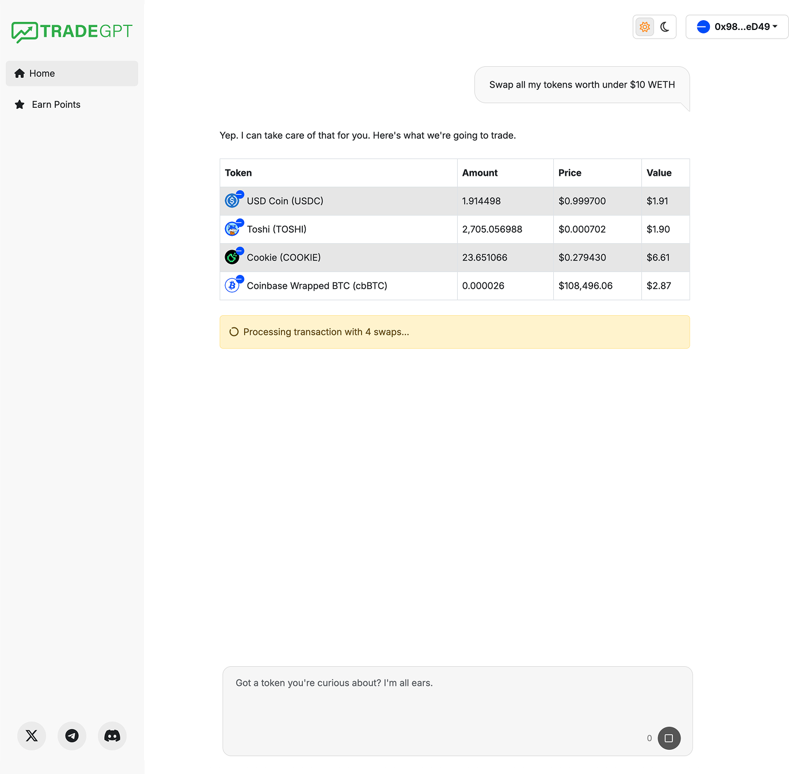Image resolution: width=802 pixels, height=774 pixels.
Task: Switch to dark theme moon icon
Action: (665, 27)
